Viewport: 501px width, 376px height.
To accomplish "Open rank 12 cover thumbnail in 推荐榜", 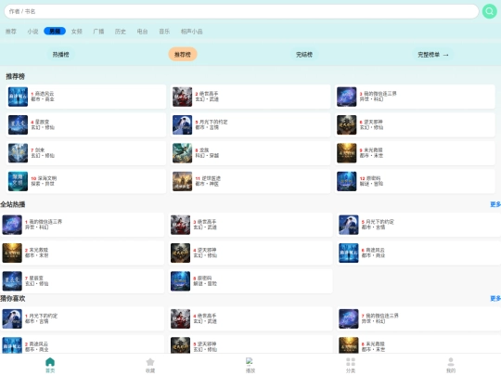I will [347, 181].
